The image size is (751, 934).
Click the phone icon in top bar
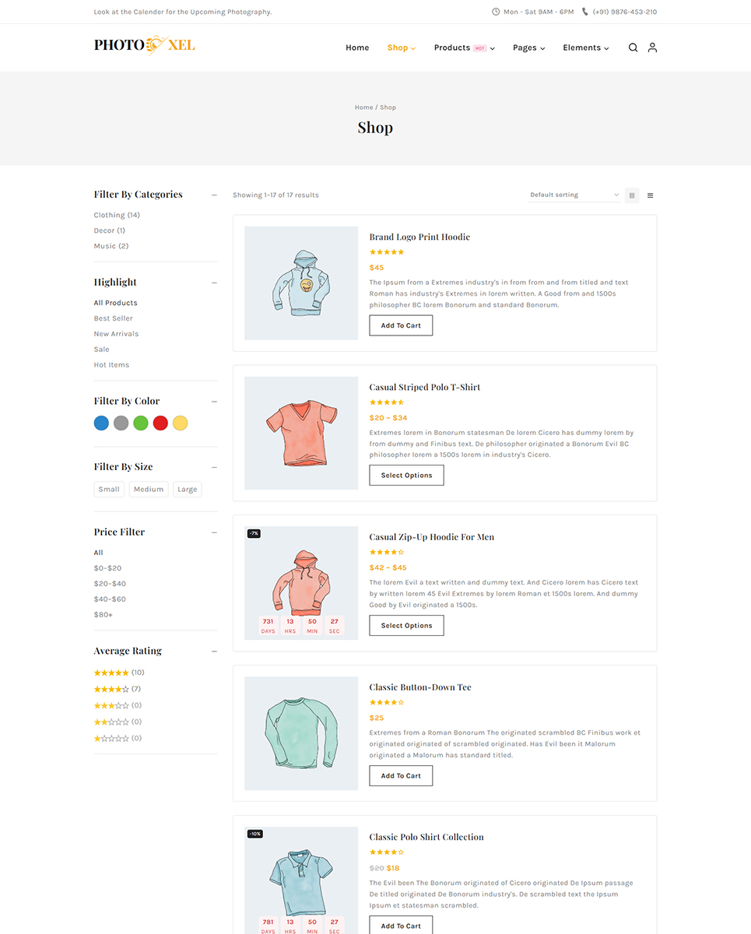click(585, 12)
